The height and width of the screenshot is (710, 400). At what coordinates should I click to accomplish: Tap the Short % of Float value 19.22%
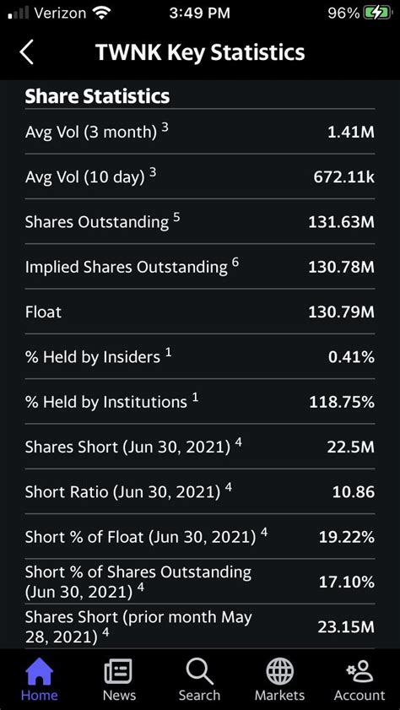(346, 537)
